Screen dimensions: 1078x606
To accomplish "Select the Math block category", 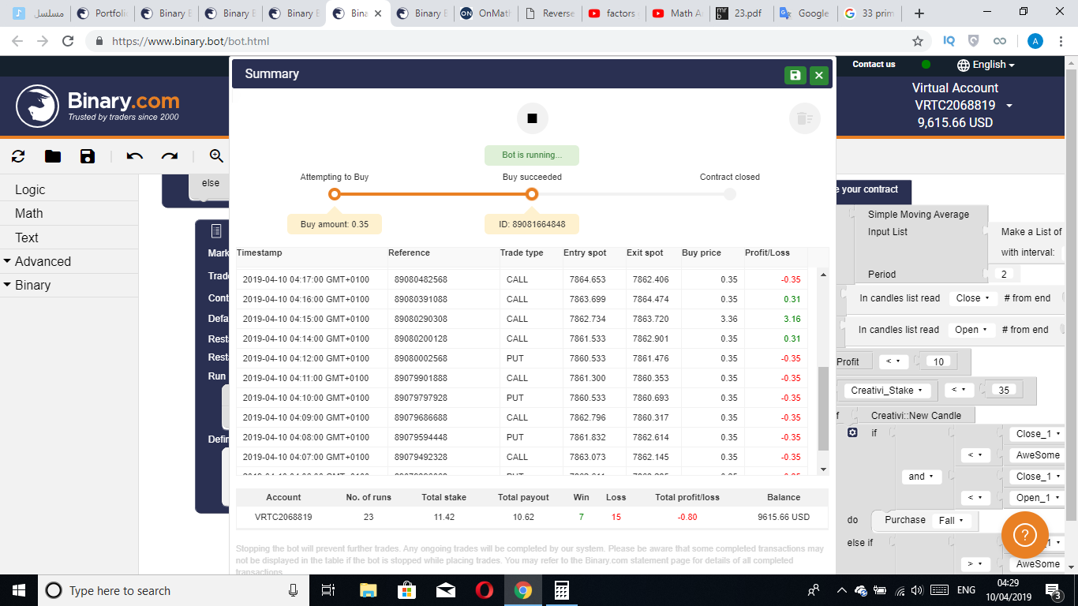I will pyautogui.click(x=27, y=213).
